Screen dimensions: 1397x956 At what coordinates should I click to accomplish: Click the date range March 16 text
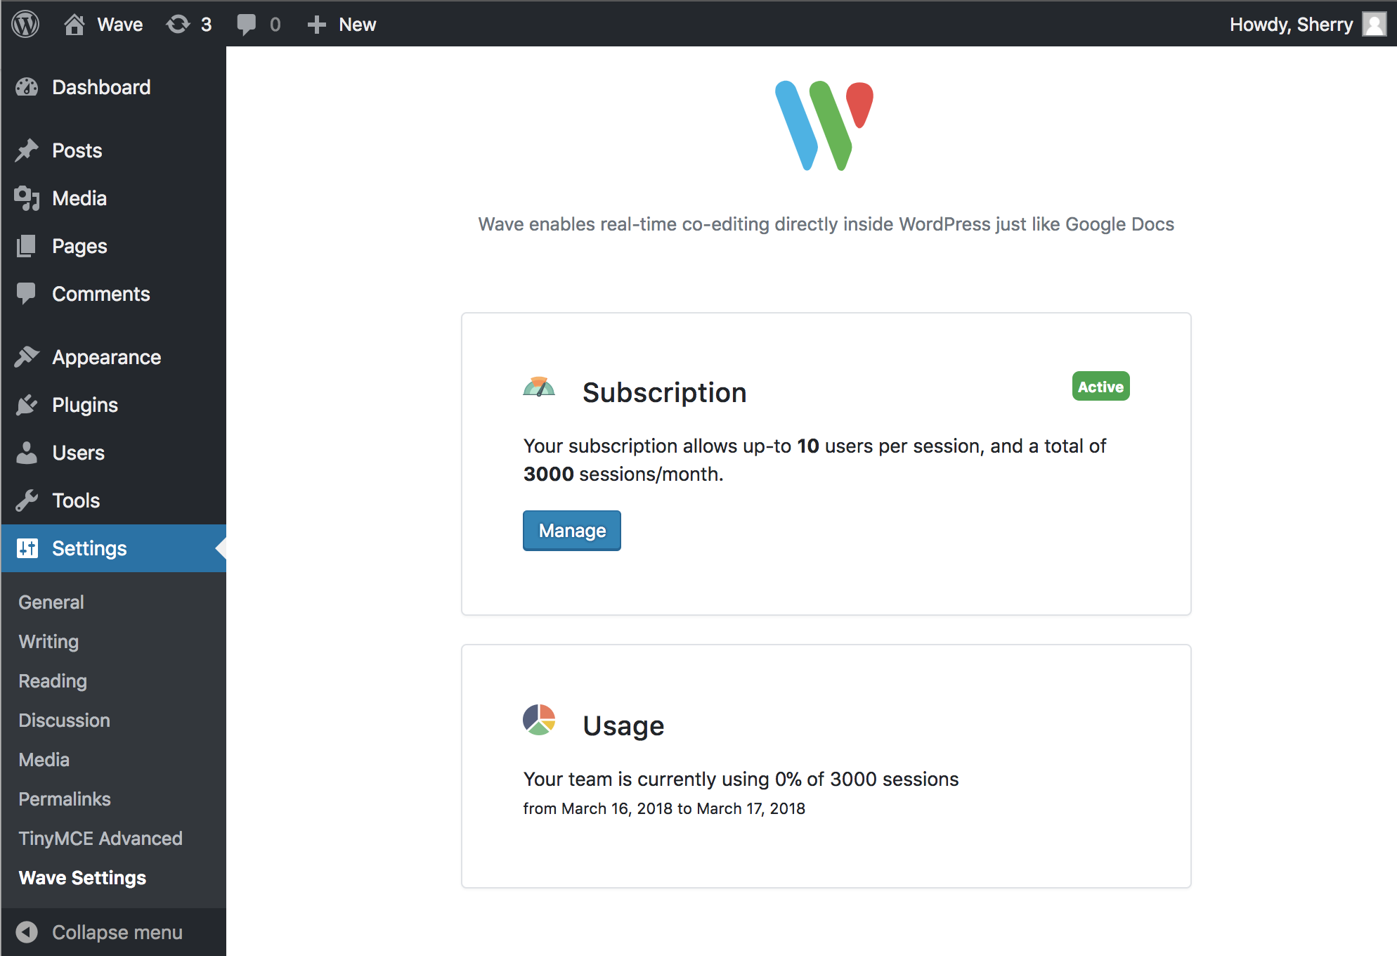click(x=664, y=808)
